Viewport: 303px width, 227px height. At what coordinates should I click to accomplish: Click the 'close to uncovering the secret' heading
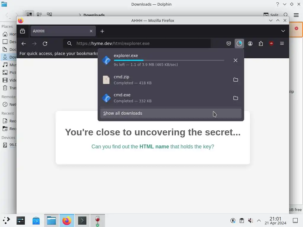click(x=153, y=132)
